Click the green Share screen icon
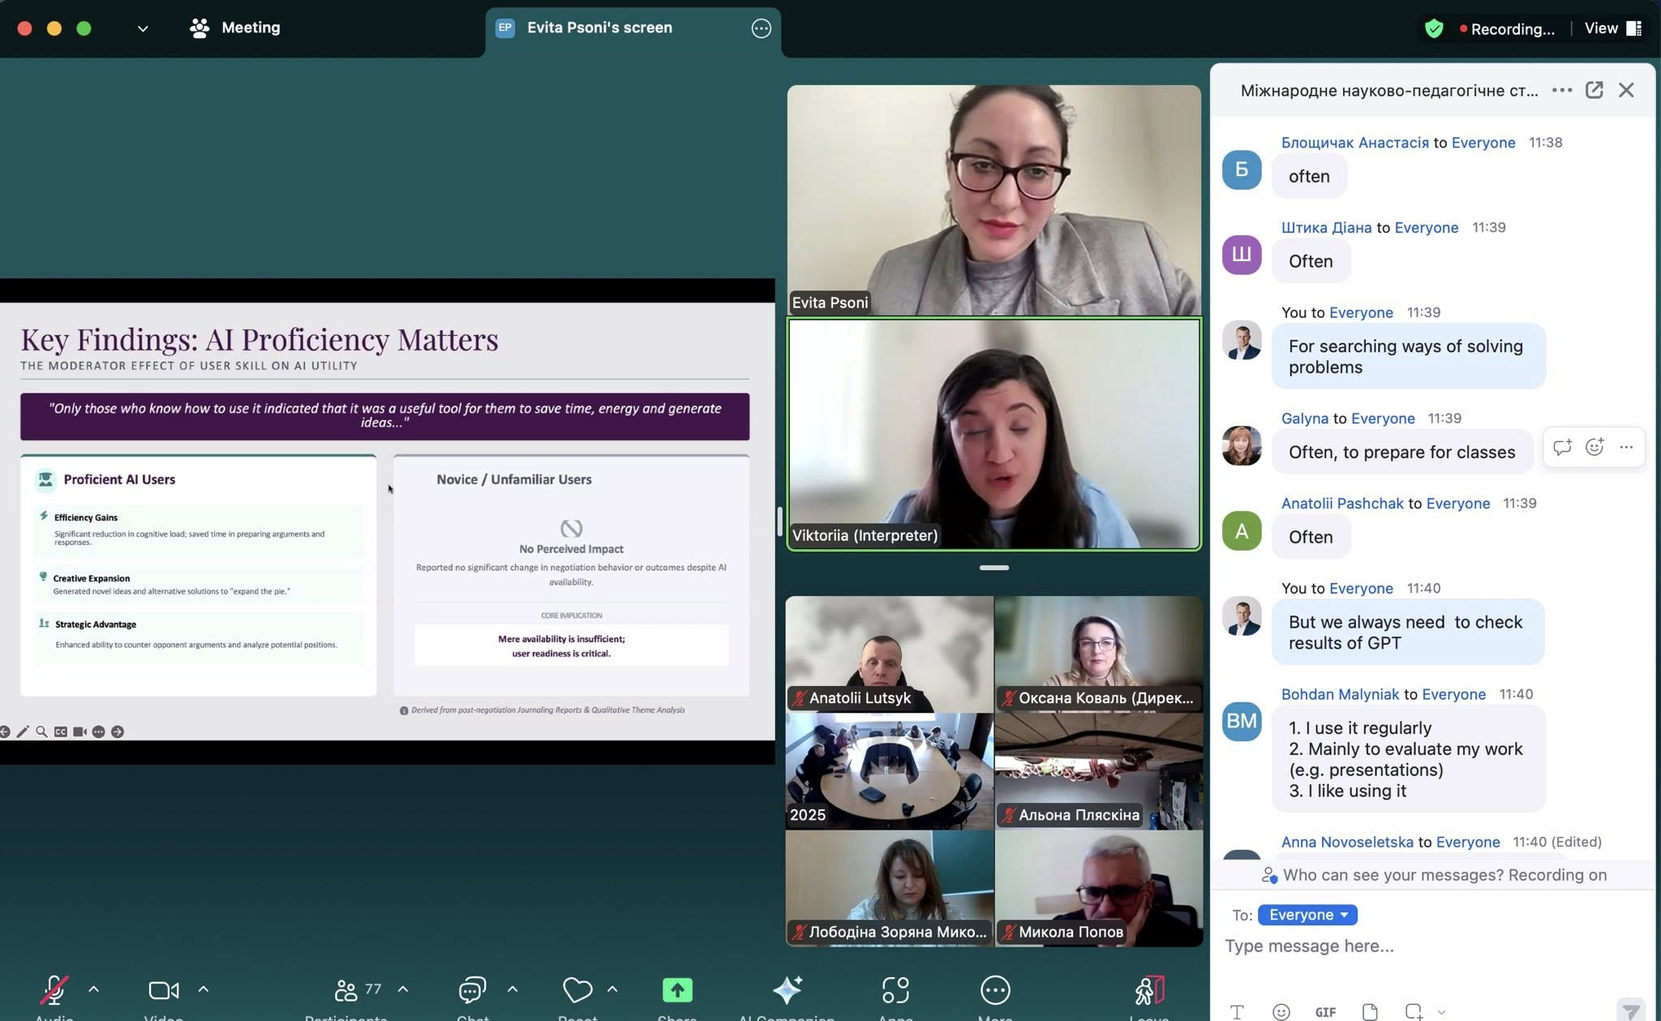Image resolution: width=1661 pixels, height=1021 pixels. click(x=677, y=990)
